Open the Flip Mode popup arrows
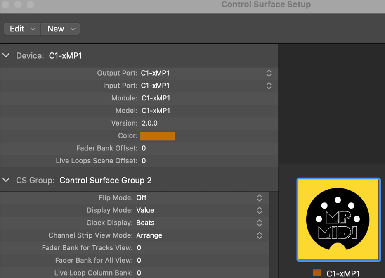Viewport: 385px width, 278px height. pyautogui.click(x=260, y=198)
